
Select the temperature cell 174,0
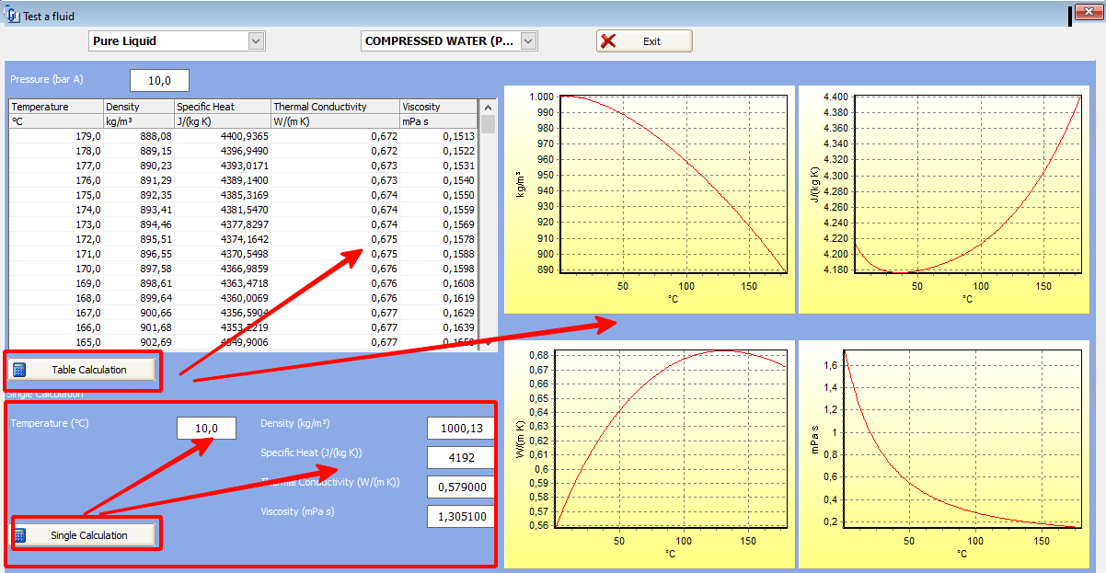(55, 210)
